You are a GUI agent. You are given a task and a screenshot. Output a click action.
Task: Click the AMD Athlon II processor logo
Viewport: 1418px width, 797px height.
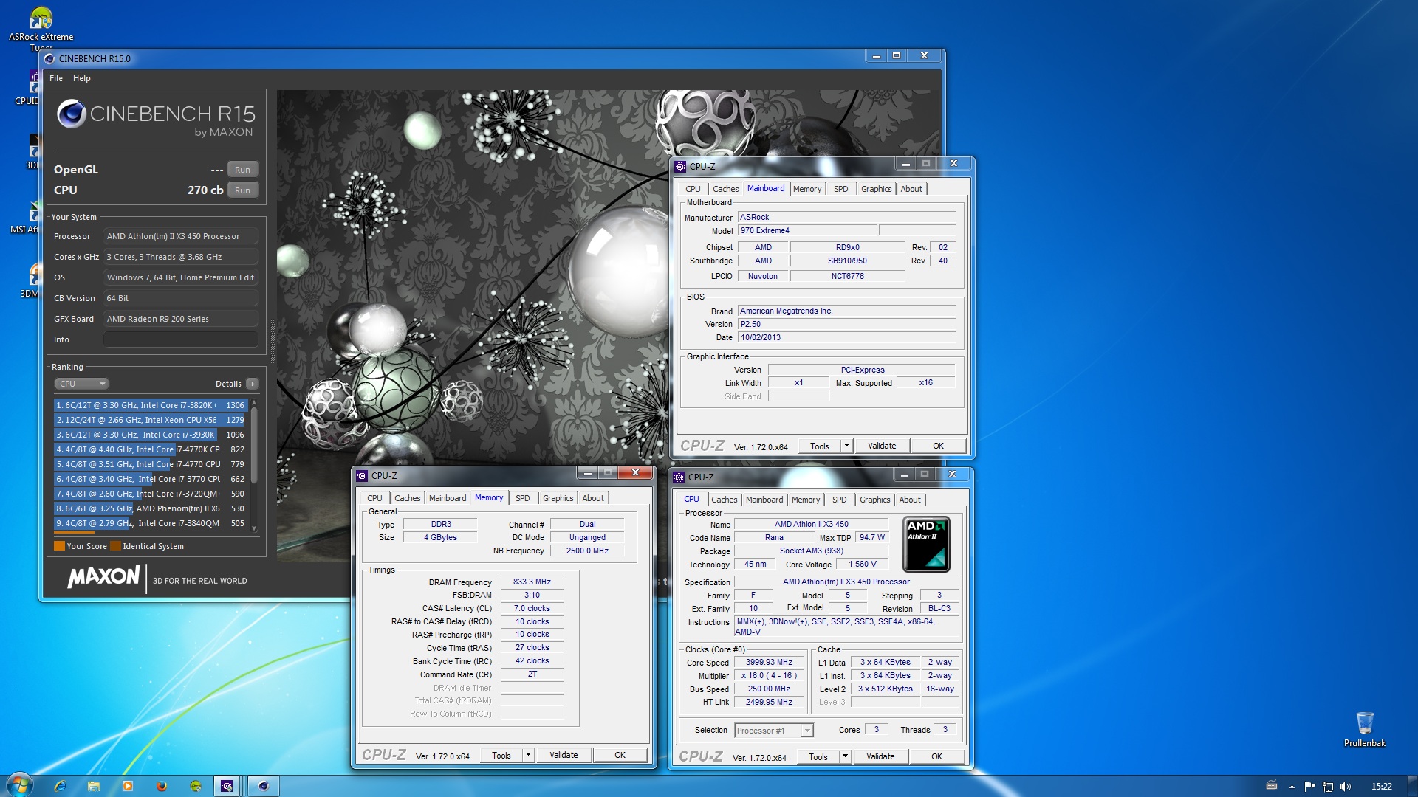pos(926,544)
